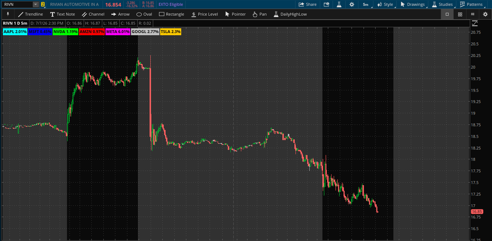Click the D: 7/7/26 2:30 PM readout
This screenshot has width=492, height=241.
pos(47,23)
